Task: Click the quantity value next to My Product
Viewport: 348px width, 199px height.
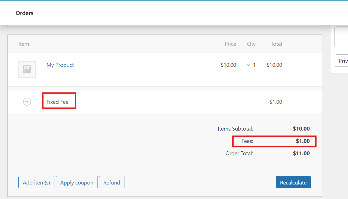Action: pos(254,65)
